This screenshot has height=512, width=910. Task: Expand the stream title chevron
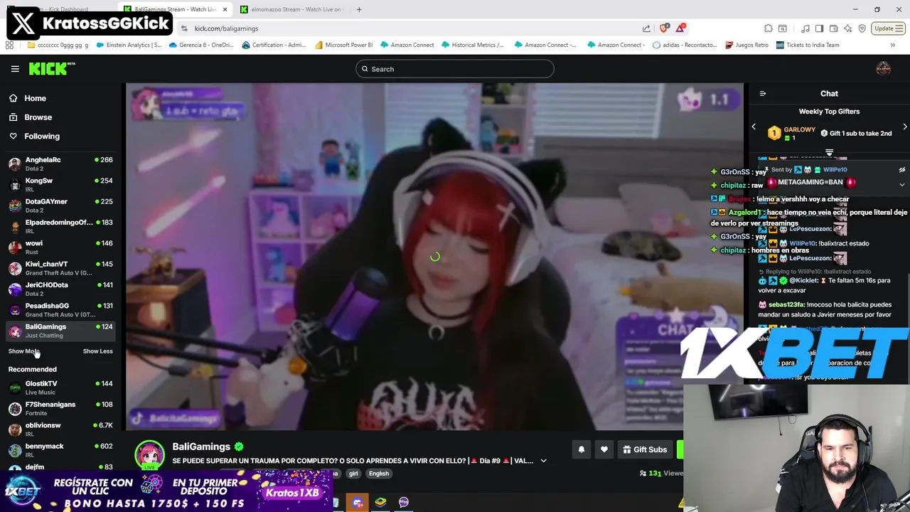(x=543, y=461)
